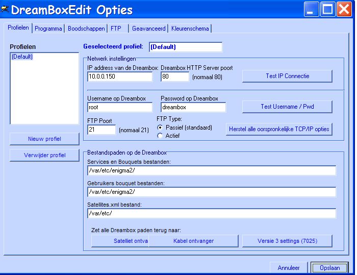Select the Actief FTP type
Screen dimensions: 357x275
point(160,136)
